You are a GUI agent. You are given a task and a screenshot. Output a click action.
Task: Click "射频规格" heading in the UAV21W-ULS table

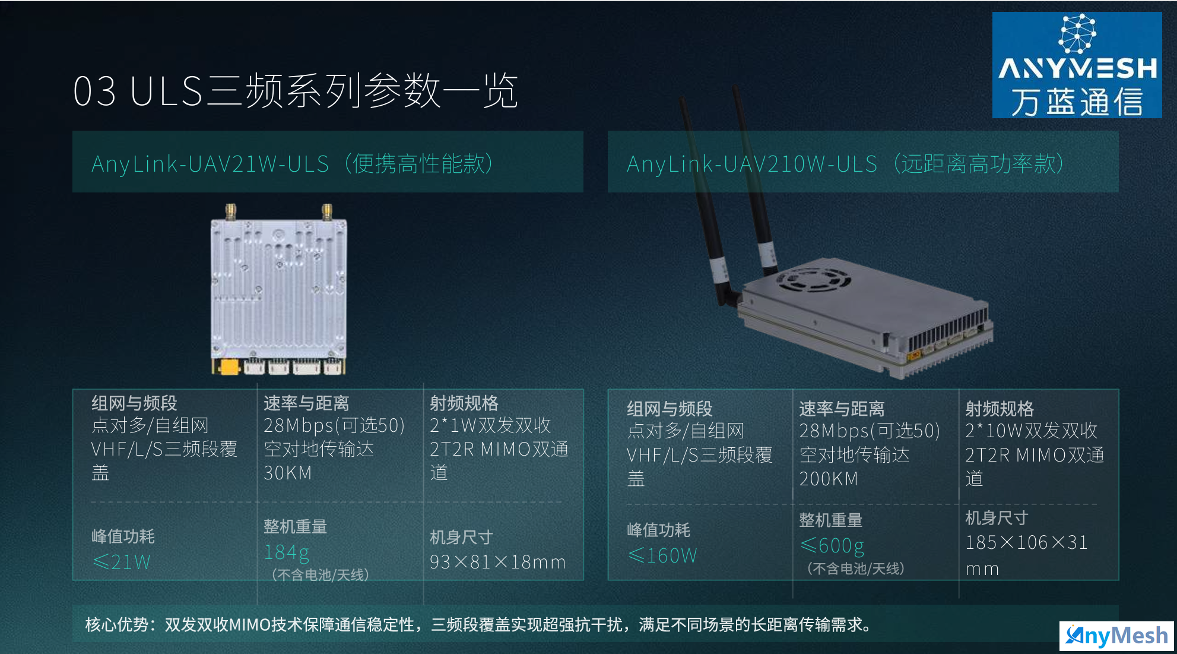tap(464, 403)
